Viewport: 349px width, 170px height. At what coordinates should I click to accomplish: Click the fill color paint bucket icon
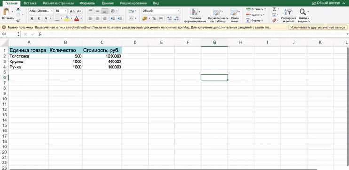pos(67,18)
